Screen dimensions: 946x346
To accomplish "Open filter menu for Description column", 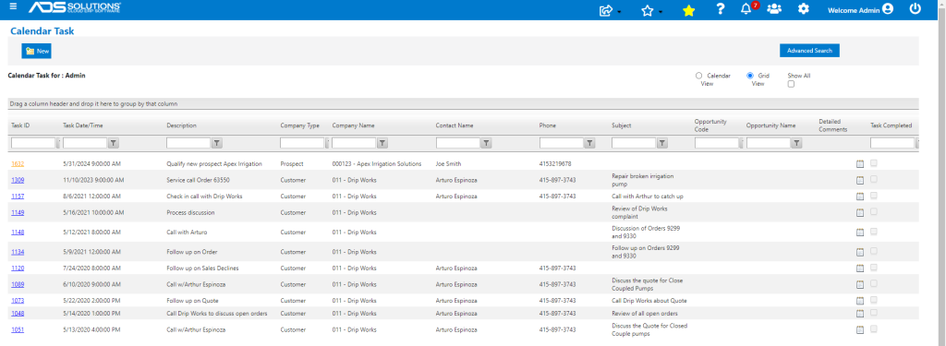I will [217, 143].
